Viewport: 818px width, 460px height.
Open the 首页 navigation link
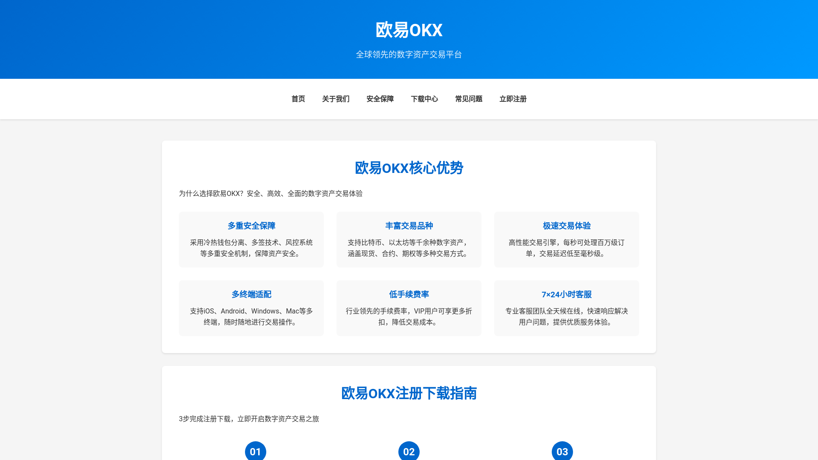[298, 99]
